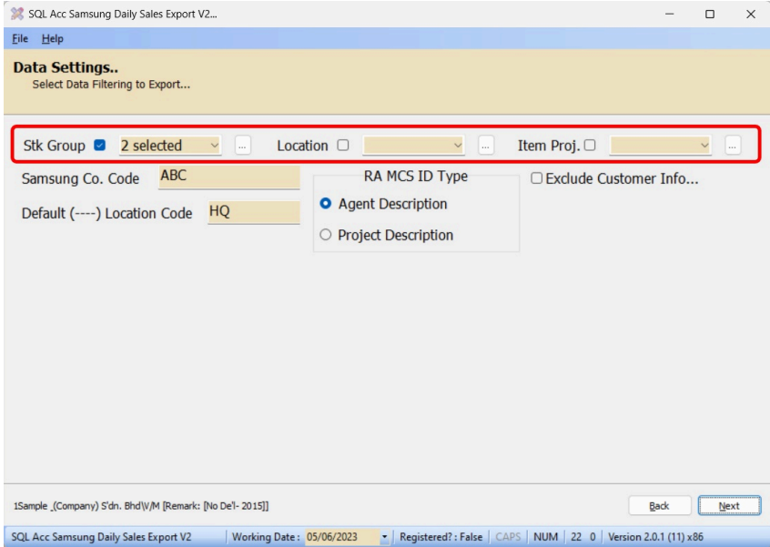Image resolution: width=770 pixels, height=547 pixels.
Task: Maximize the application window
Action: (710, 14)
